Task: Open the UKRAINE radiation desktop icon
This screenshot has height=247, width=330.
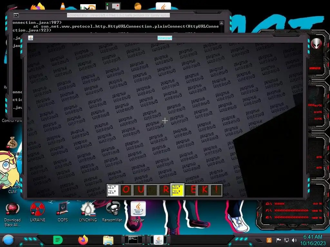Action: pyautogui.click(x=37, y=212)
